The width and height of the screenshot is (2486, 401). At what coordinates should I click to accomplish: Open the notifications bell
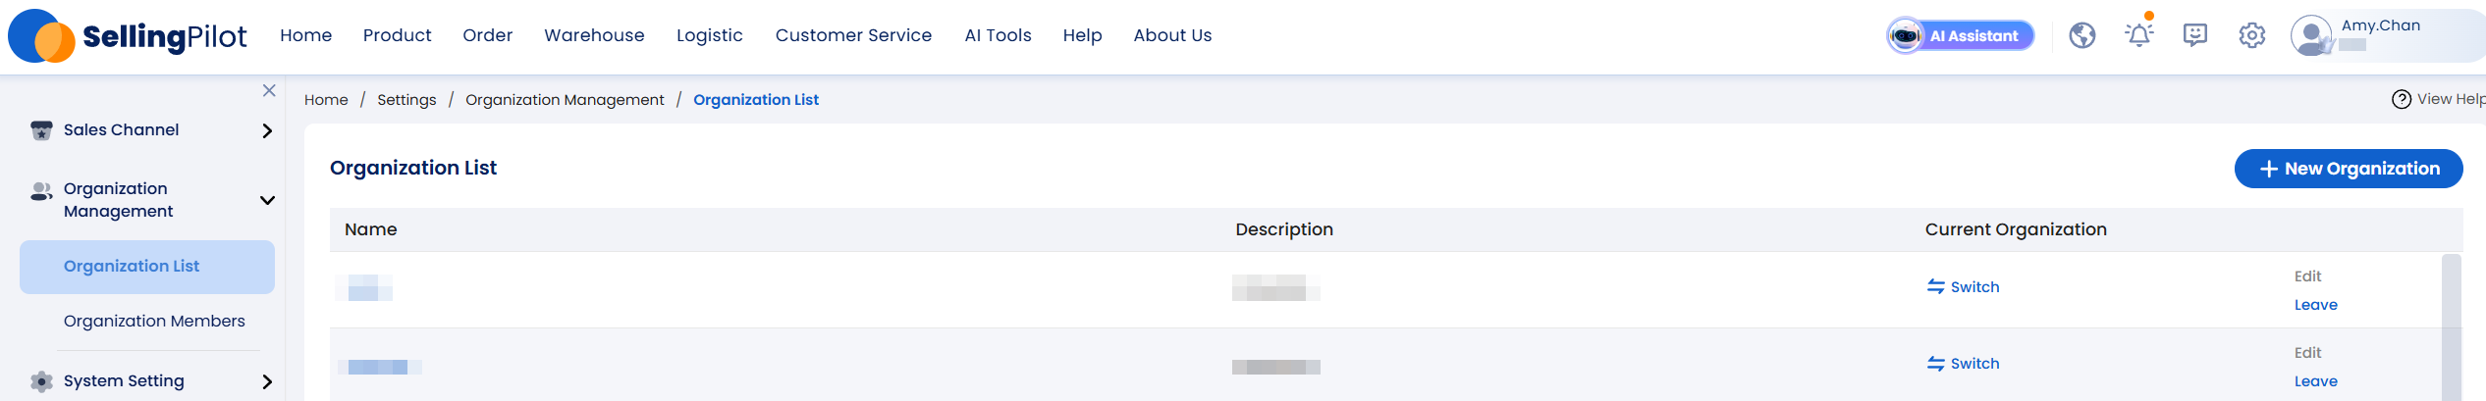pyautogui.click(x=2138, y=34)
